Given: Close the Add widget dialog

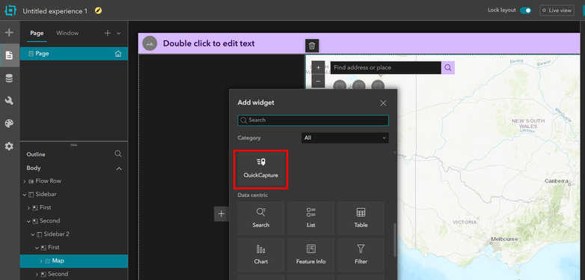Looking at the screenshot, I should [383, 103].
